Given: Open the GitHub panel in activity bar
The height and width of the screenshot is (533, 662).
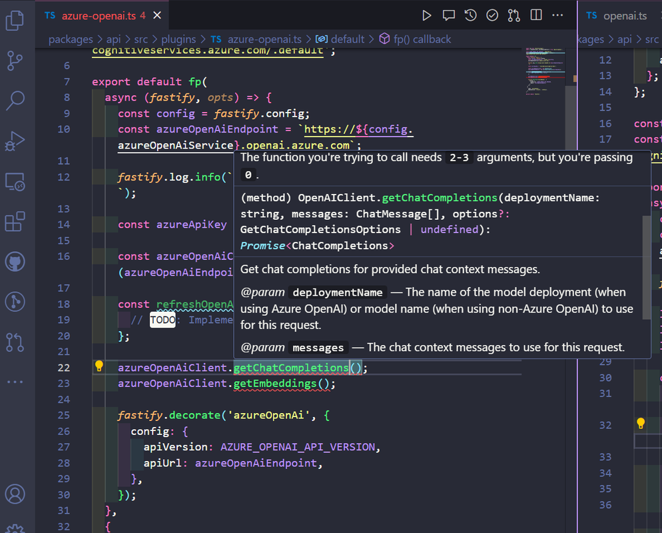Looking at the screenshot, I should pyautogui.click(x=15, y=261).
